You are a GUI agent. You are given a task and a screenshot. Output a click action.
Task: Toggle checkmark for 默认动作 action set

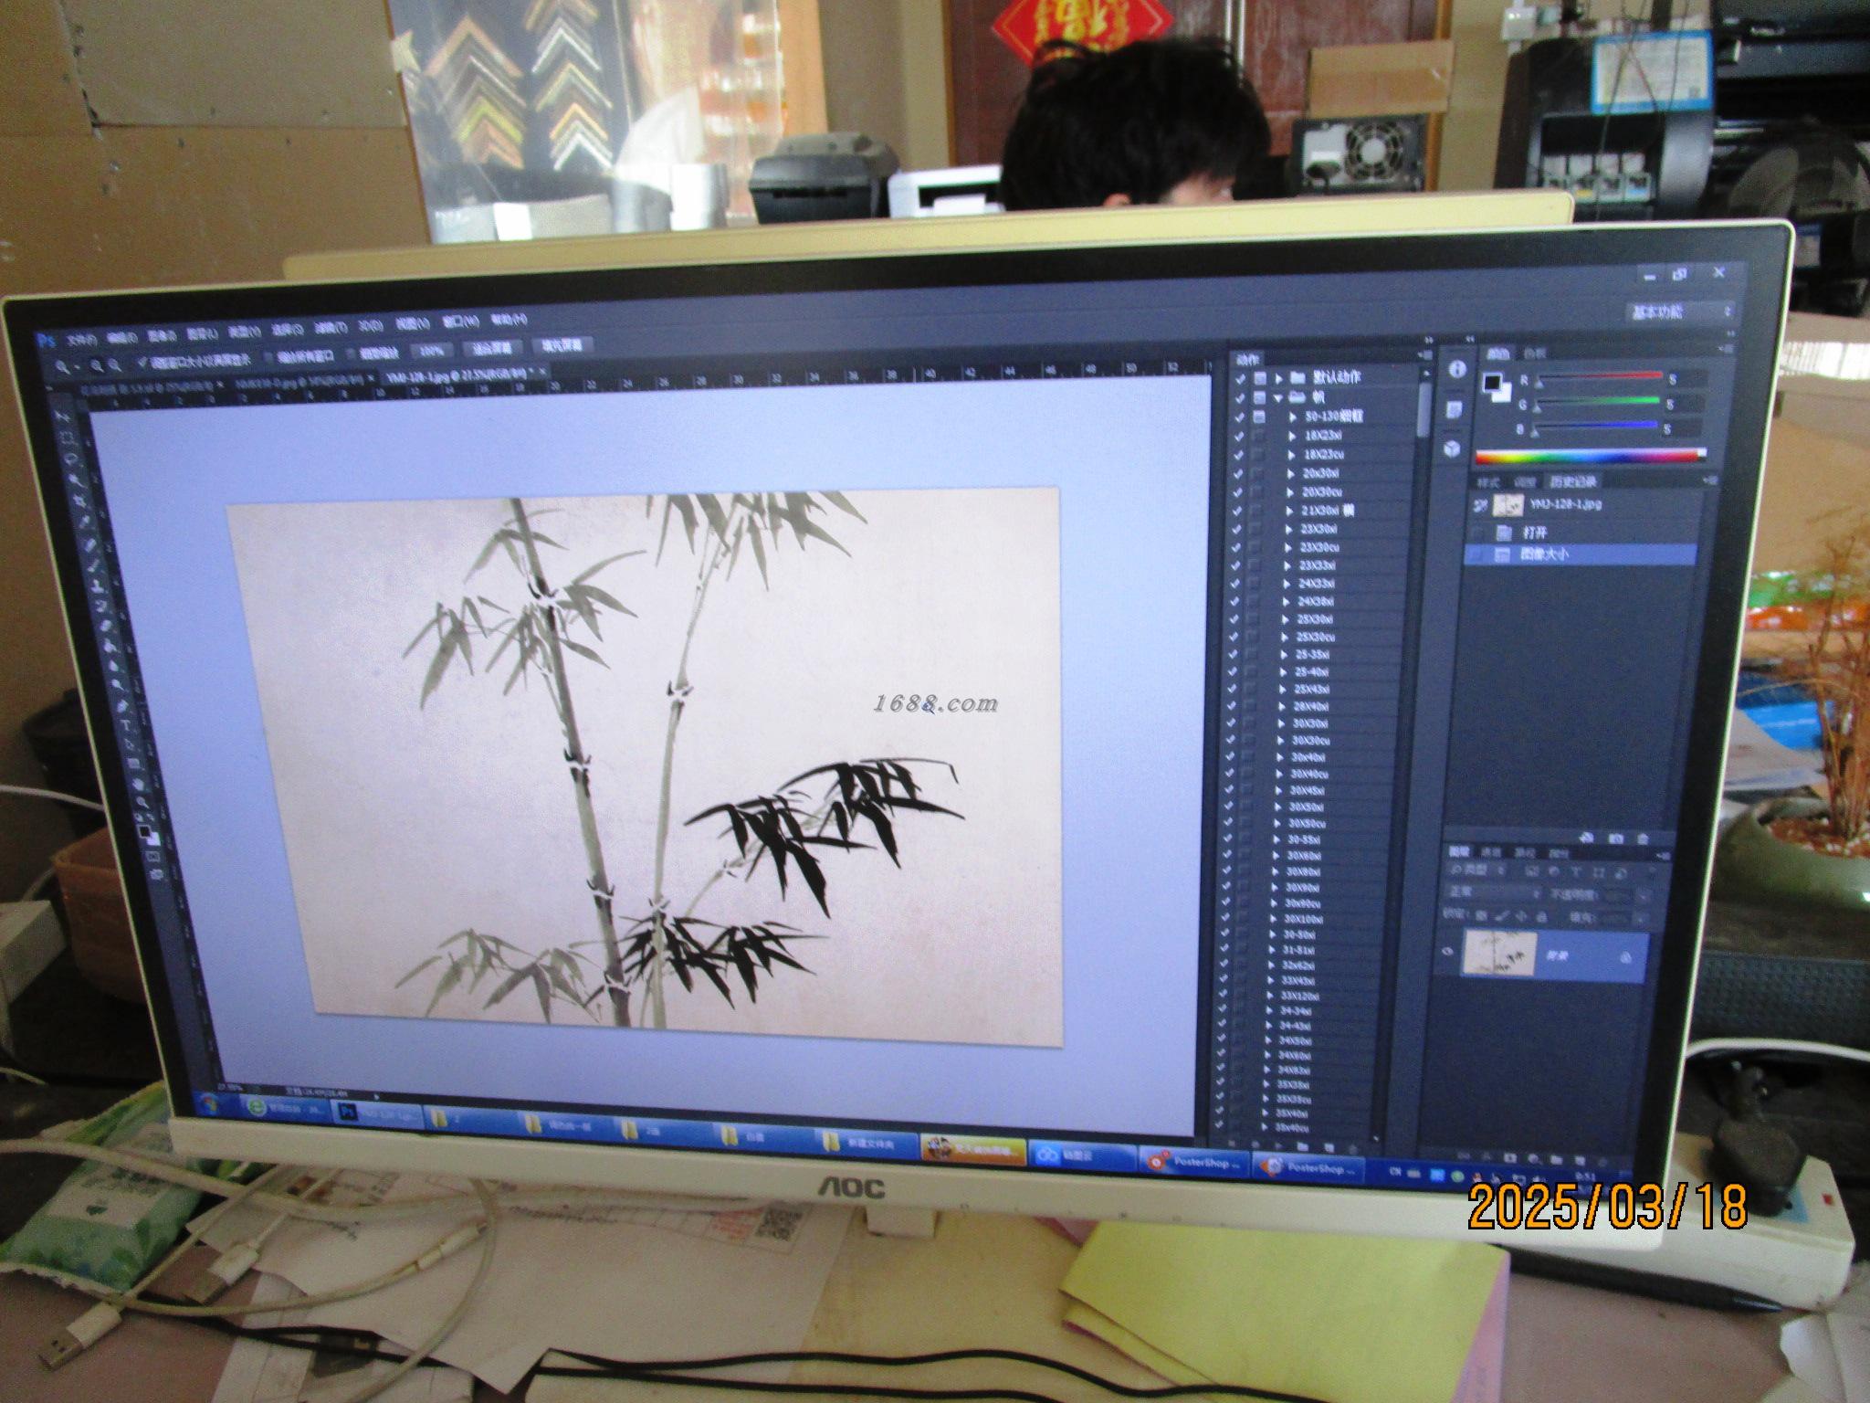[1240, 377]
